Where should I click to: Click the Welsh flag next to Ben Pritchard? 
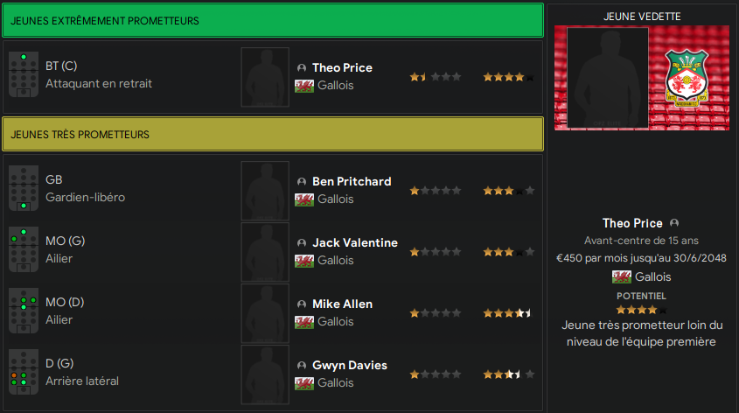(304, 199)
